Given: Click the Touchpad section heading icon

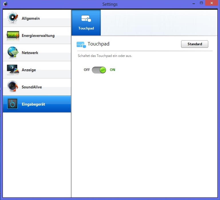Looking at the screenshot, I should pos(81,45).
